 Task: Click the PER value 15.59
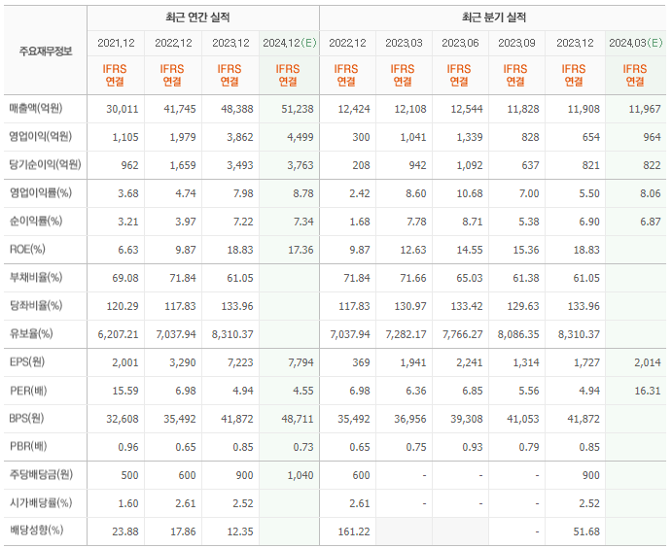(125, 391)
